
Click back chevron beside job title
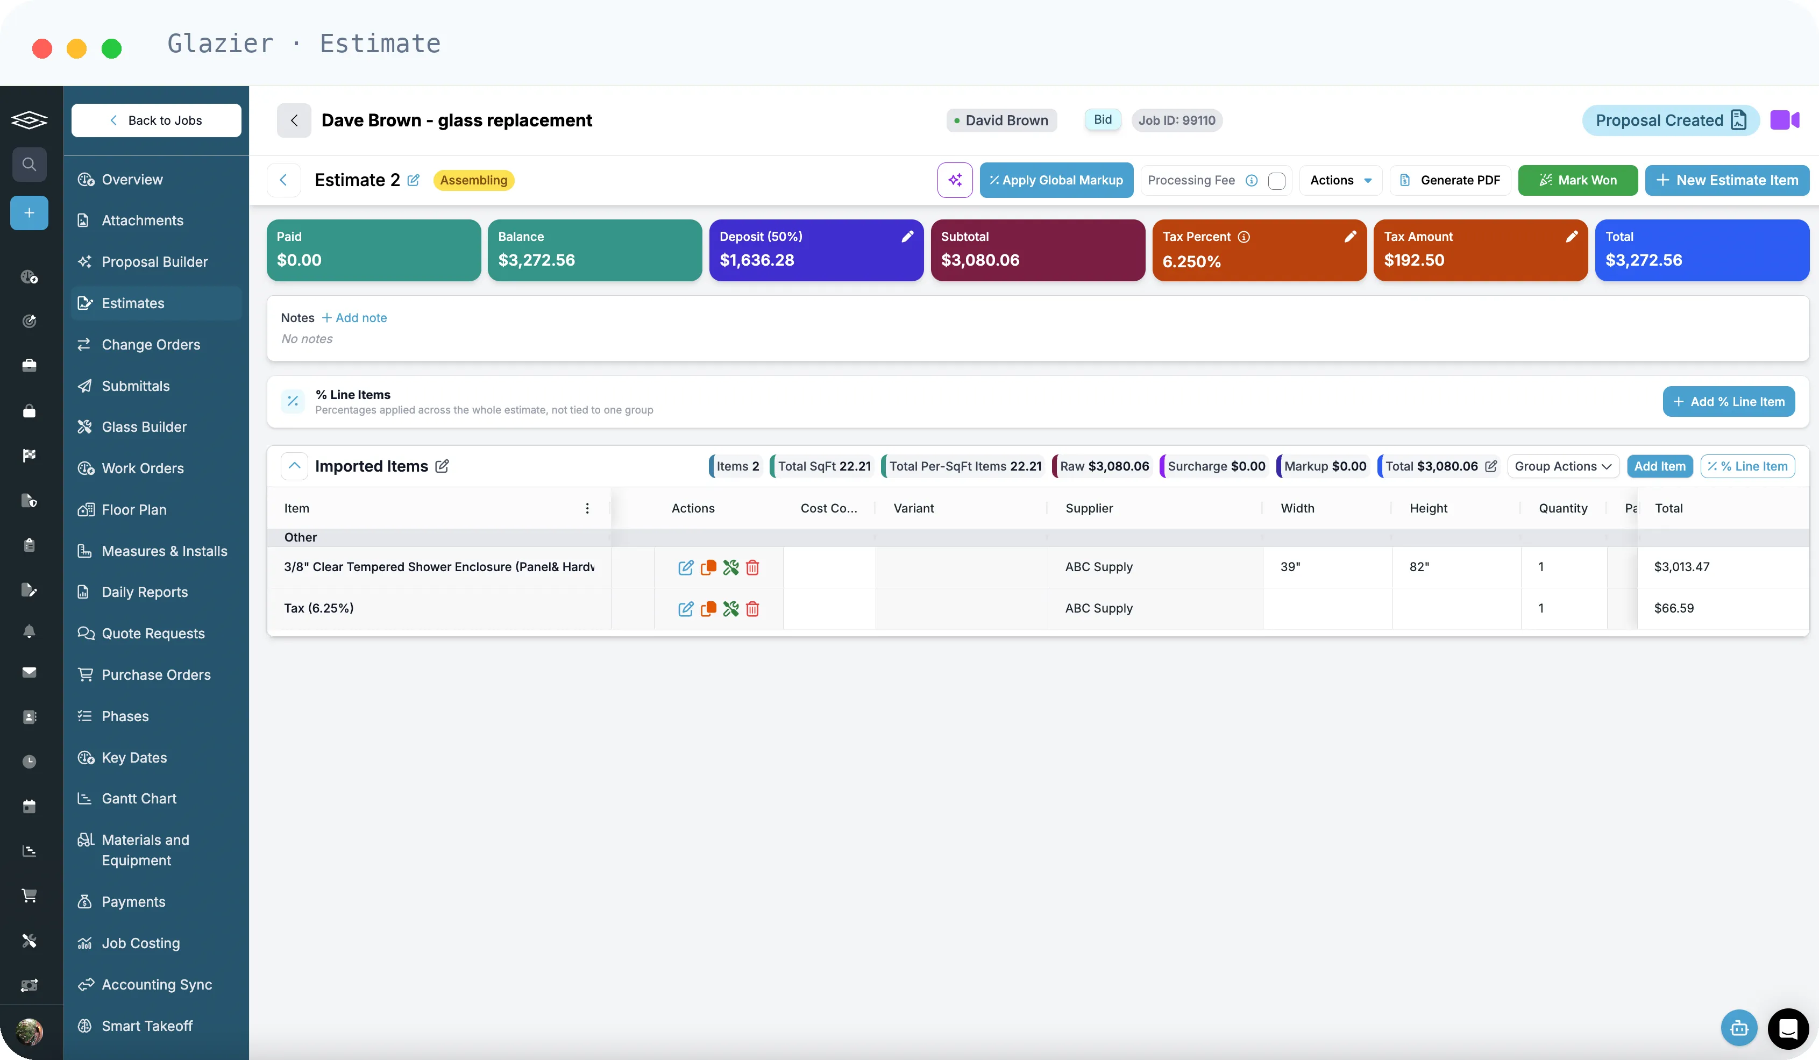[294, 120]
